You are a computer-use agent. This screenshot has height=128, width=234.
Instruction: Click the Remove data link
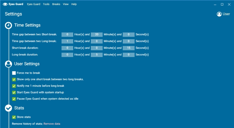tap(52, 124)
